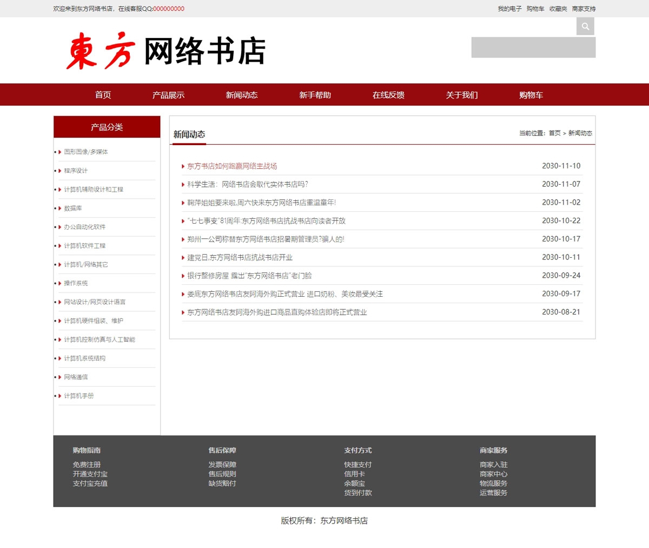The image size is (649, 548).
Task: Click footer link 运营服务
Action: coord(494,493)
